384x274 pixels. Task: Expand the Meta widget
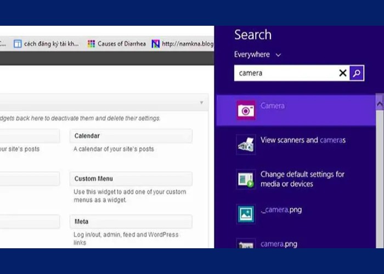point(131,221)
